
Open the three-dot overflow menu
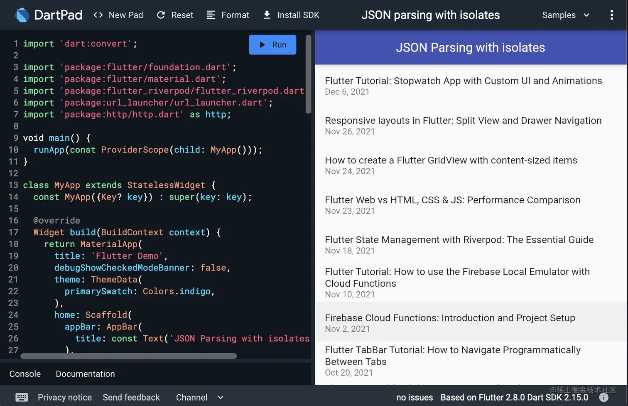pos(611,15)
